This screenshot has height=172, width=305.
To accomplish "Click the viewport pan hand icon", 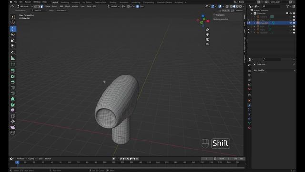I will coord(207,34).
